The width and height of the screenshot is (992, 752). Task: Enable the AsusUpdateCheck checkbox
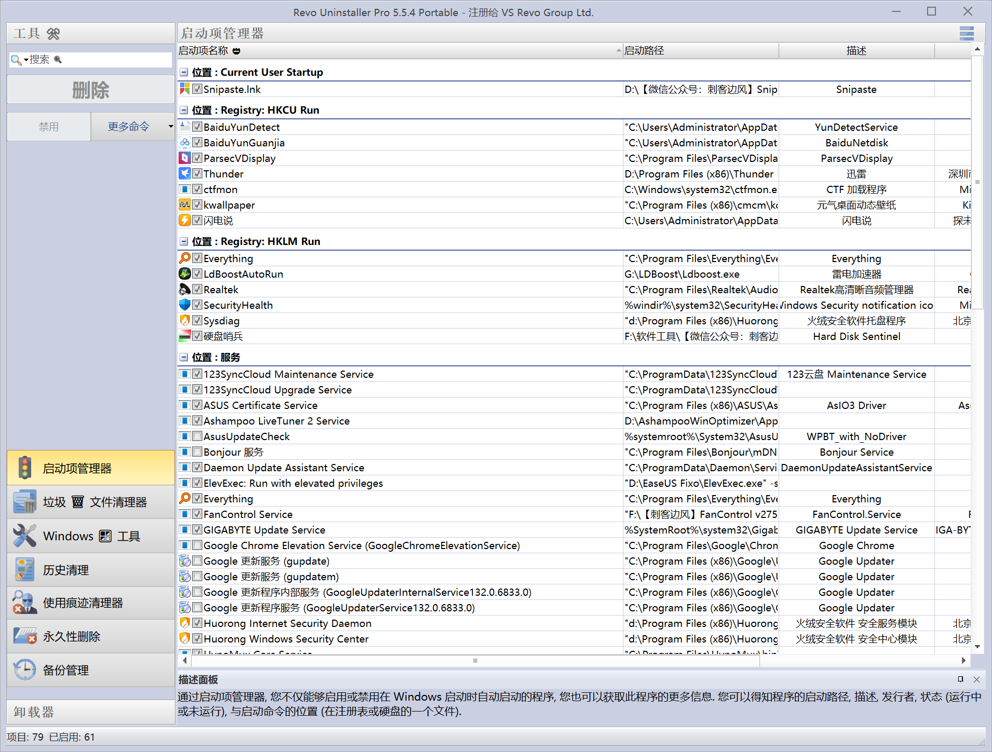[x=197, y=436]
